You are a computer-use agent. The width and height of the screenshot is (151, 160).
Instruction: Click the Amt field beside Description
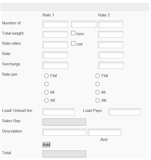(x=104, y=132)
